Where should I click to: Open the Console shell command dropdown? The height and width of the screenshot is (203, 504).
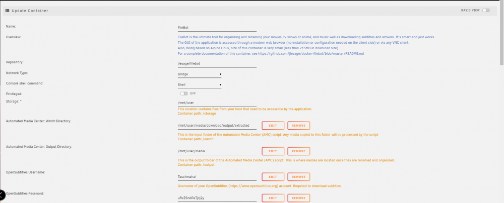pyautogui.click(x=200, y=84)
